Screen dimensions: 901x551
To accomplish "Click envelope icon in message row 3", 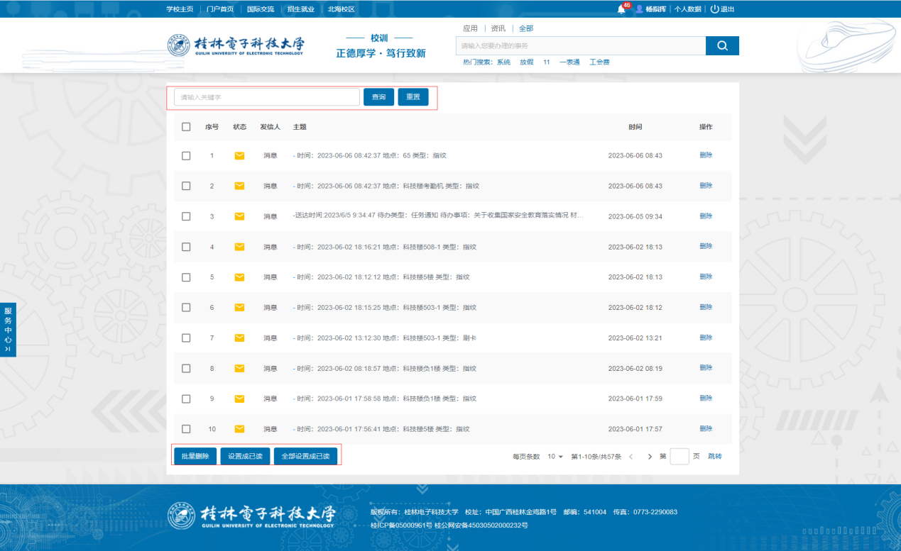I will pyautogui.click(x=239, y=216).
